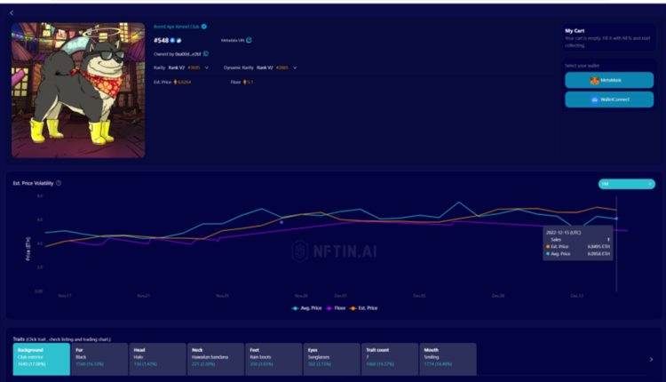Expand the Rarity Rank V2 dropdown

pos(207,68)
